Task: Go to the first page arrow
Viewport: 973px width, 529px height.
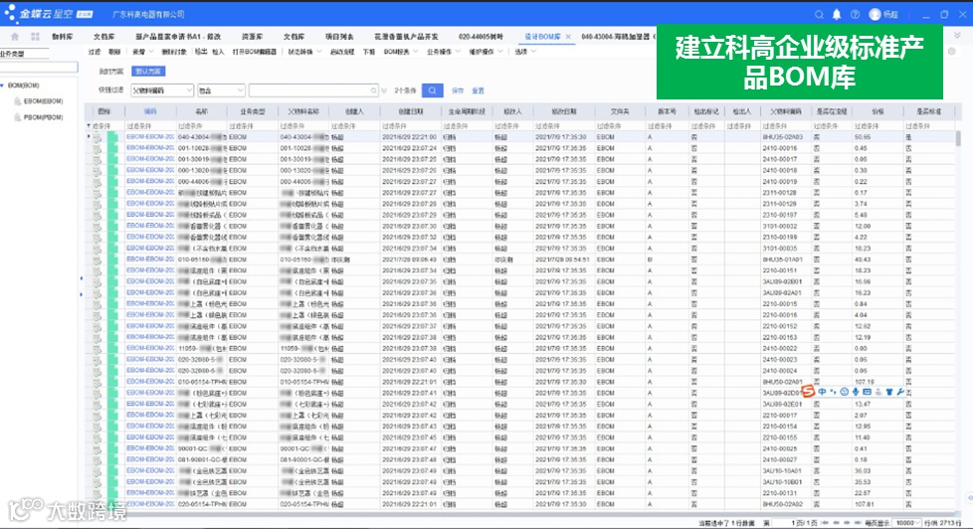Action: [826, 523]
